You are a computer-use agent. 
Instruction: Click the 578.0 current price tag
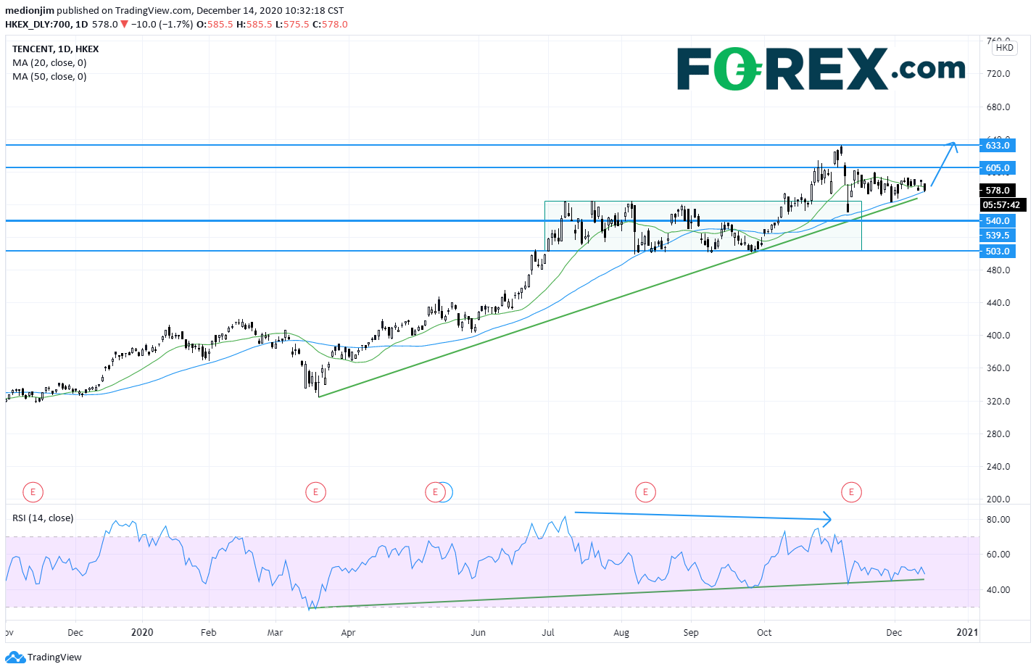click(997, 191)
